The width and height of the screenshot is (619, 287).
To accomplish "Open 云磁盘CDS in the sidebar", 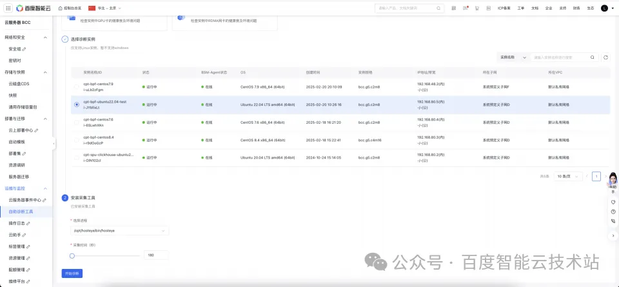I will pos(19,84).
